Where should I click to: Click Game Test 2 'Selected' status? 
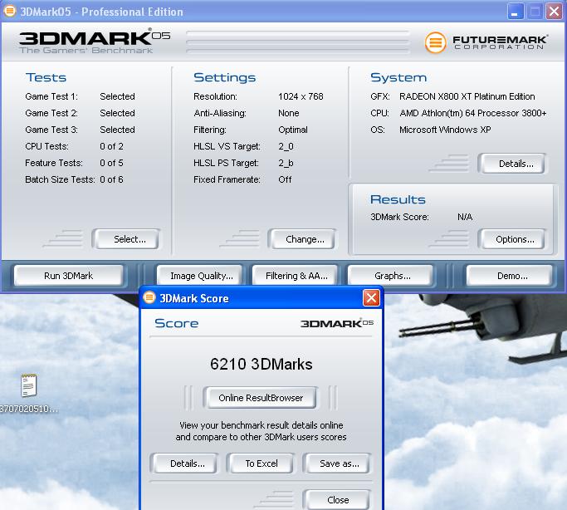(117, 113)
